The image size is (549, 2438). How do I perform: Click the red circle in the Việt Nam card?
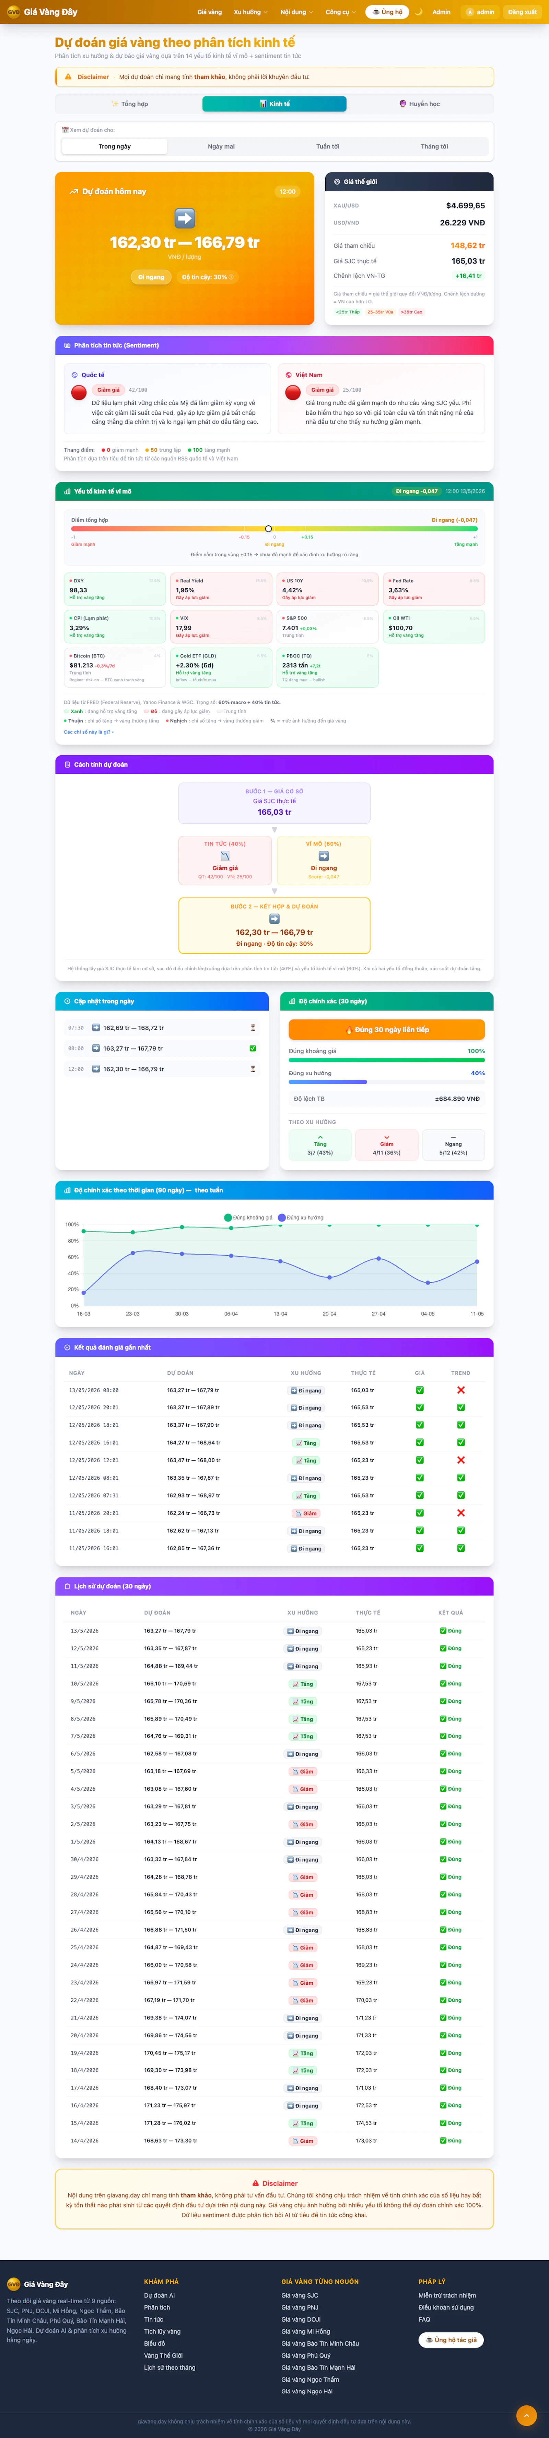pos(293,393)
